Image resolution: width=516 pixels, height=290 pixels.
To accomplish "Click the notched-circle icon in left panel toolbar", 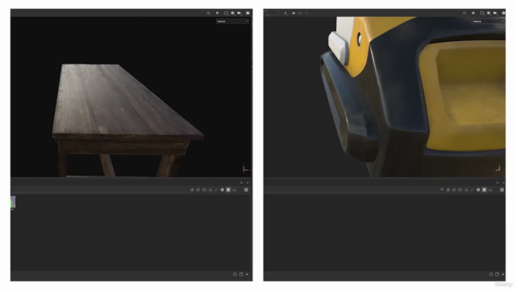I will (x=198, y=190).
